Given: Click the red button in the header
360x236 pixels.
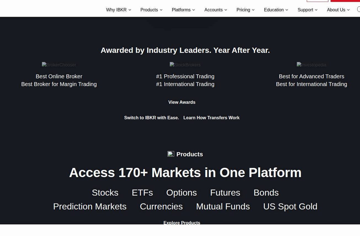Looking at the screenshot, I should [x=345, y=1].
